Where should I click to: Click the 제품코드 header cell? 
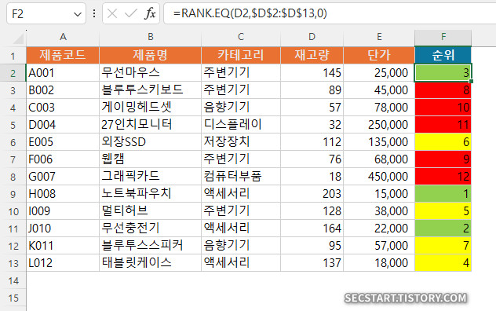[63, 56]
